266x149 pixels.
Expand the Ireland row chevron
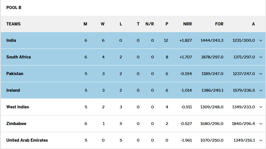[x=261, y=91]
